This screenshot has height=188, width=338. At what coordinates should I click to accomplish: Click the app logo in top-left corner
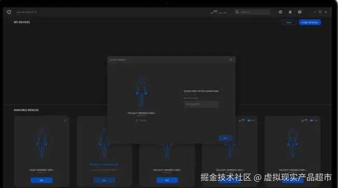point(9,12)
